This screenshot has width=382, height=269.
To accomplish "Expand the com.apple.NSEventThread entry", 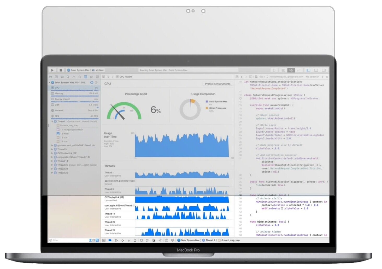I will click(52, 157).
